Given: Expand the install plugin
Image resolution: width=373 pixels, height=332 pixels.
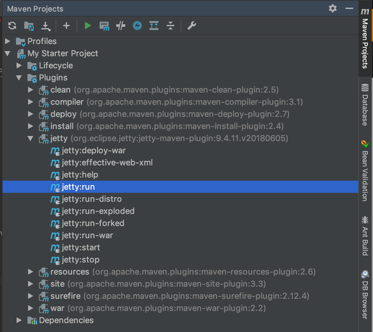Looking at the screenshot, I should click(x=31, y=126).
